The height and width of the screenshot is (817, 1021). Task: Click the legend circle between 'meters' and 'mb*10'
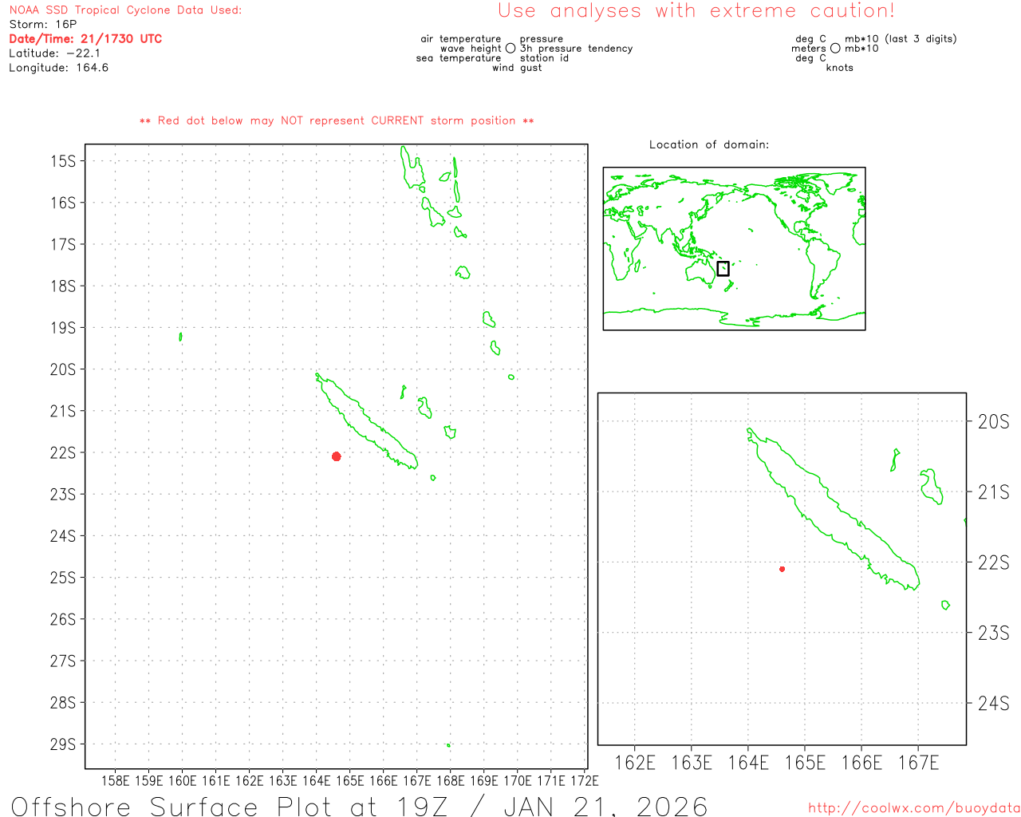(x=835, y=49)
